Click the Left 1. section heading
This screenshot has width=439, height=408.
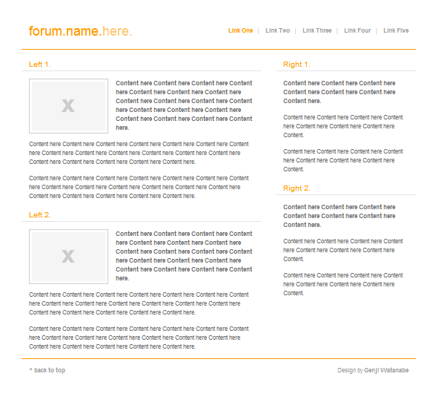(40, 65)
